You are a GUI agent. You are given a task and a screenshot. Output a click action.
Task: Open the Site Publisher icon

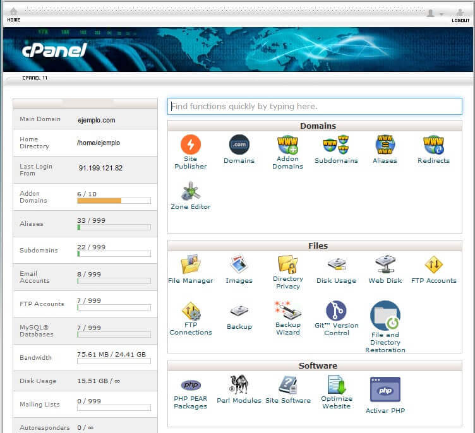191,145
